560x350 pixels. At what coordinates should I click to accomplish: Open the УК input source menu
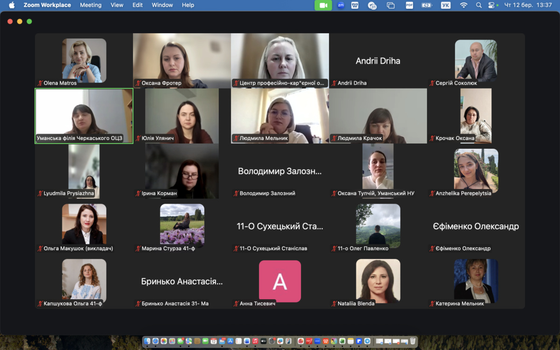[446, 5]
